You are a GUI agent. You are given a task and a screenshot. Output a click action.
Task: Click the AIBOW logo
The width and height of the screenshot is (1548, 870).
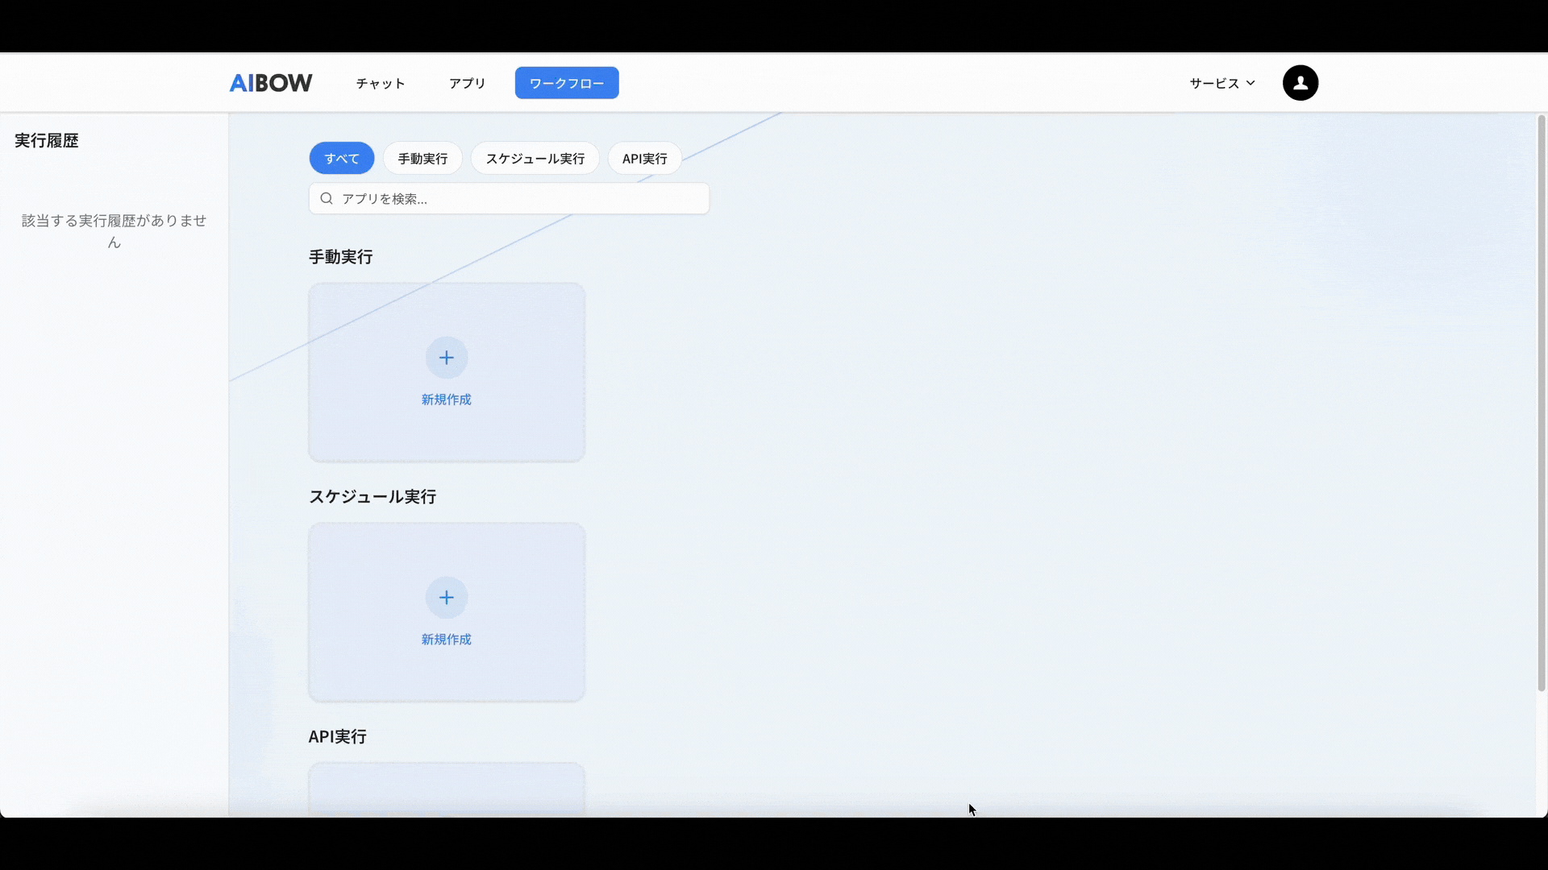271,83
